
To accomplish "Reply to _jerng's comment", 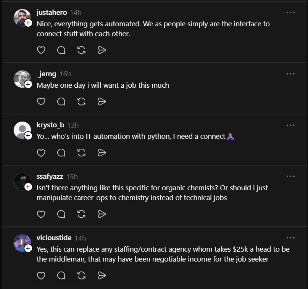I will [61, 101].
